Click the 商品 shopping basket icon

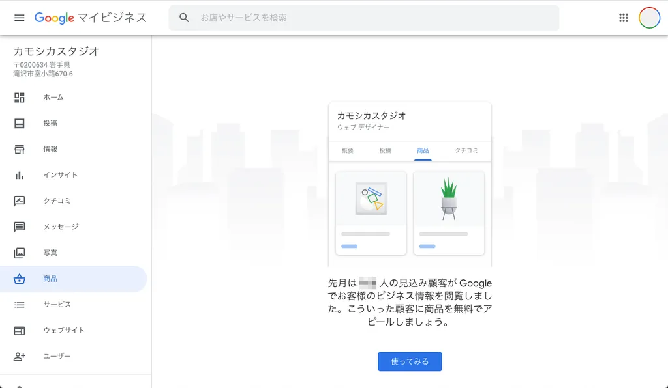click(19, 279)
